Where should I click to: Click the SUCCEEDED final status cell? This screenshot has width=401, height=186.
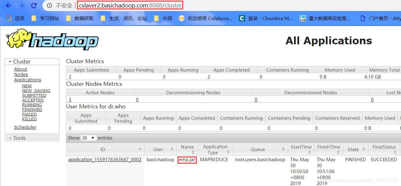384,160
